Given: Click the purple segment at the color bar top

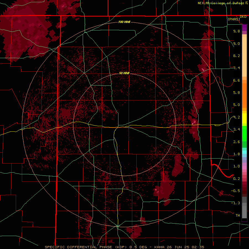Looking at the screenshot, I should (244, 28).
